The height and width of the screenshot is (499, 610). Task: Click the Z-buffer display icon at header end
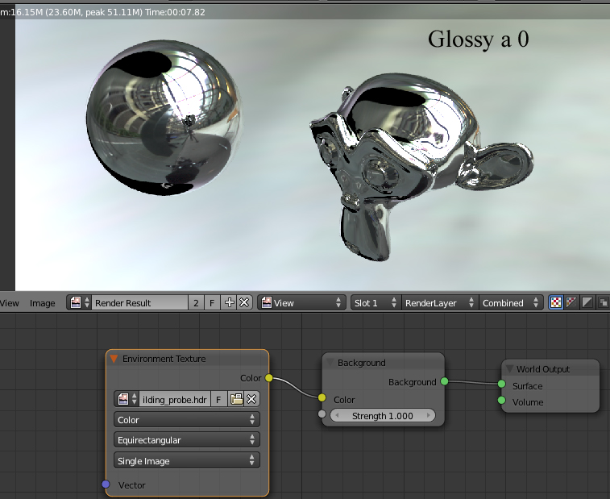tap(603, 302)
